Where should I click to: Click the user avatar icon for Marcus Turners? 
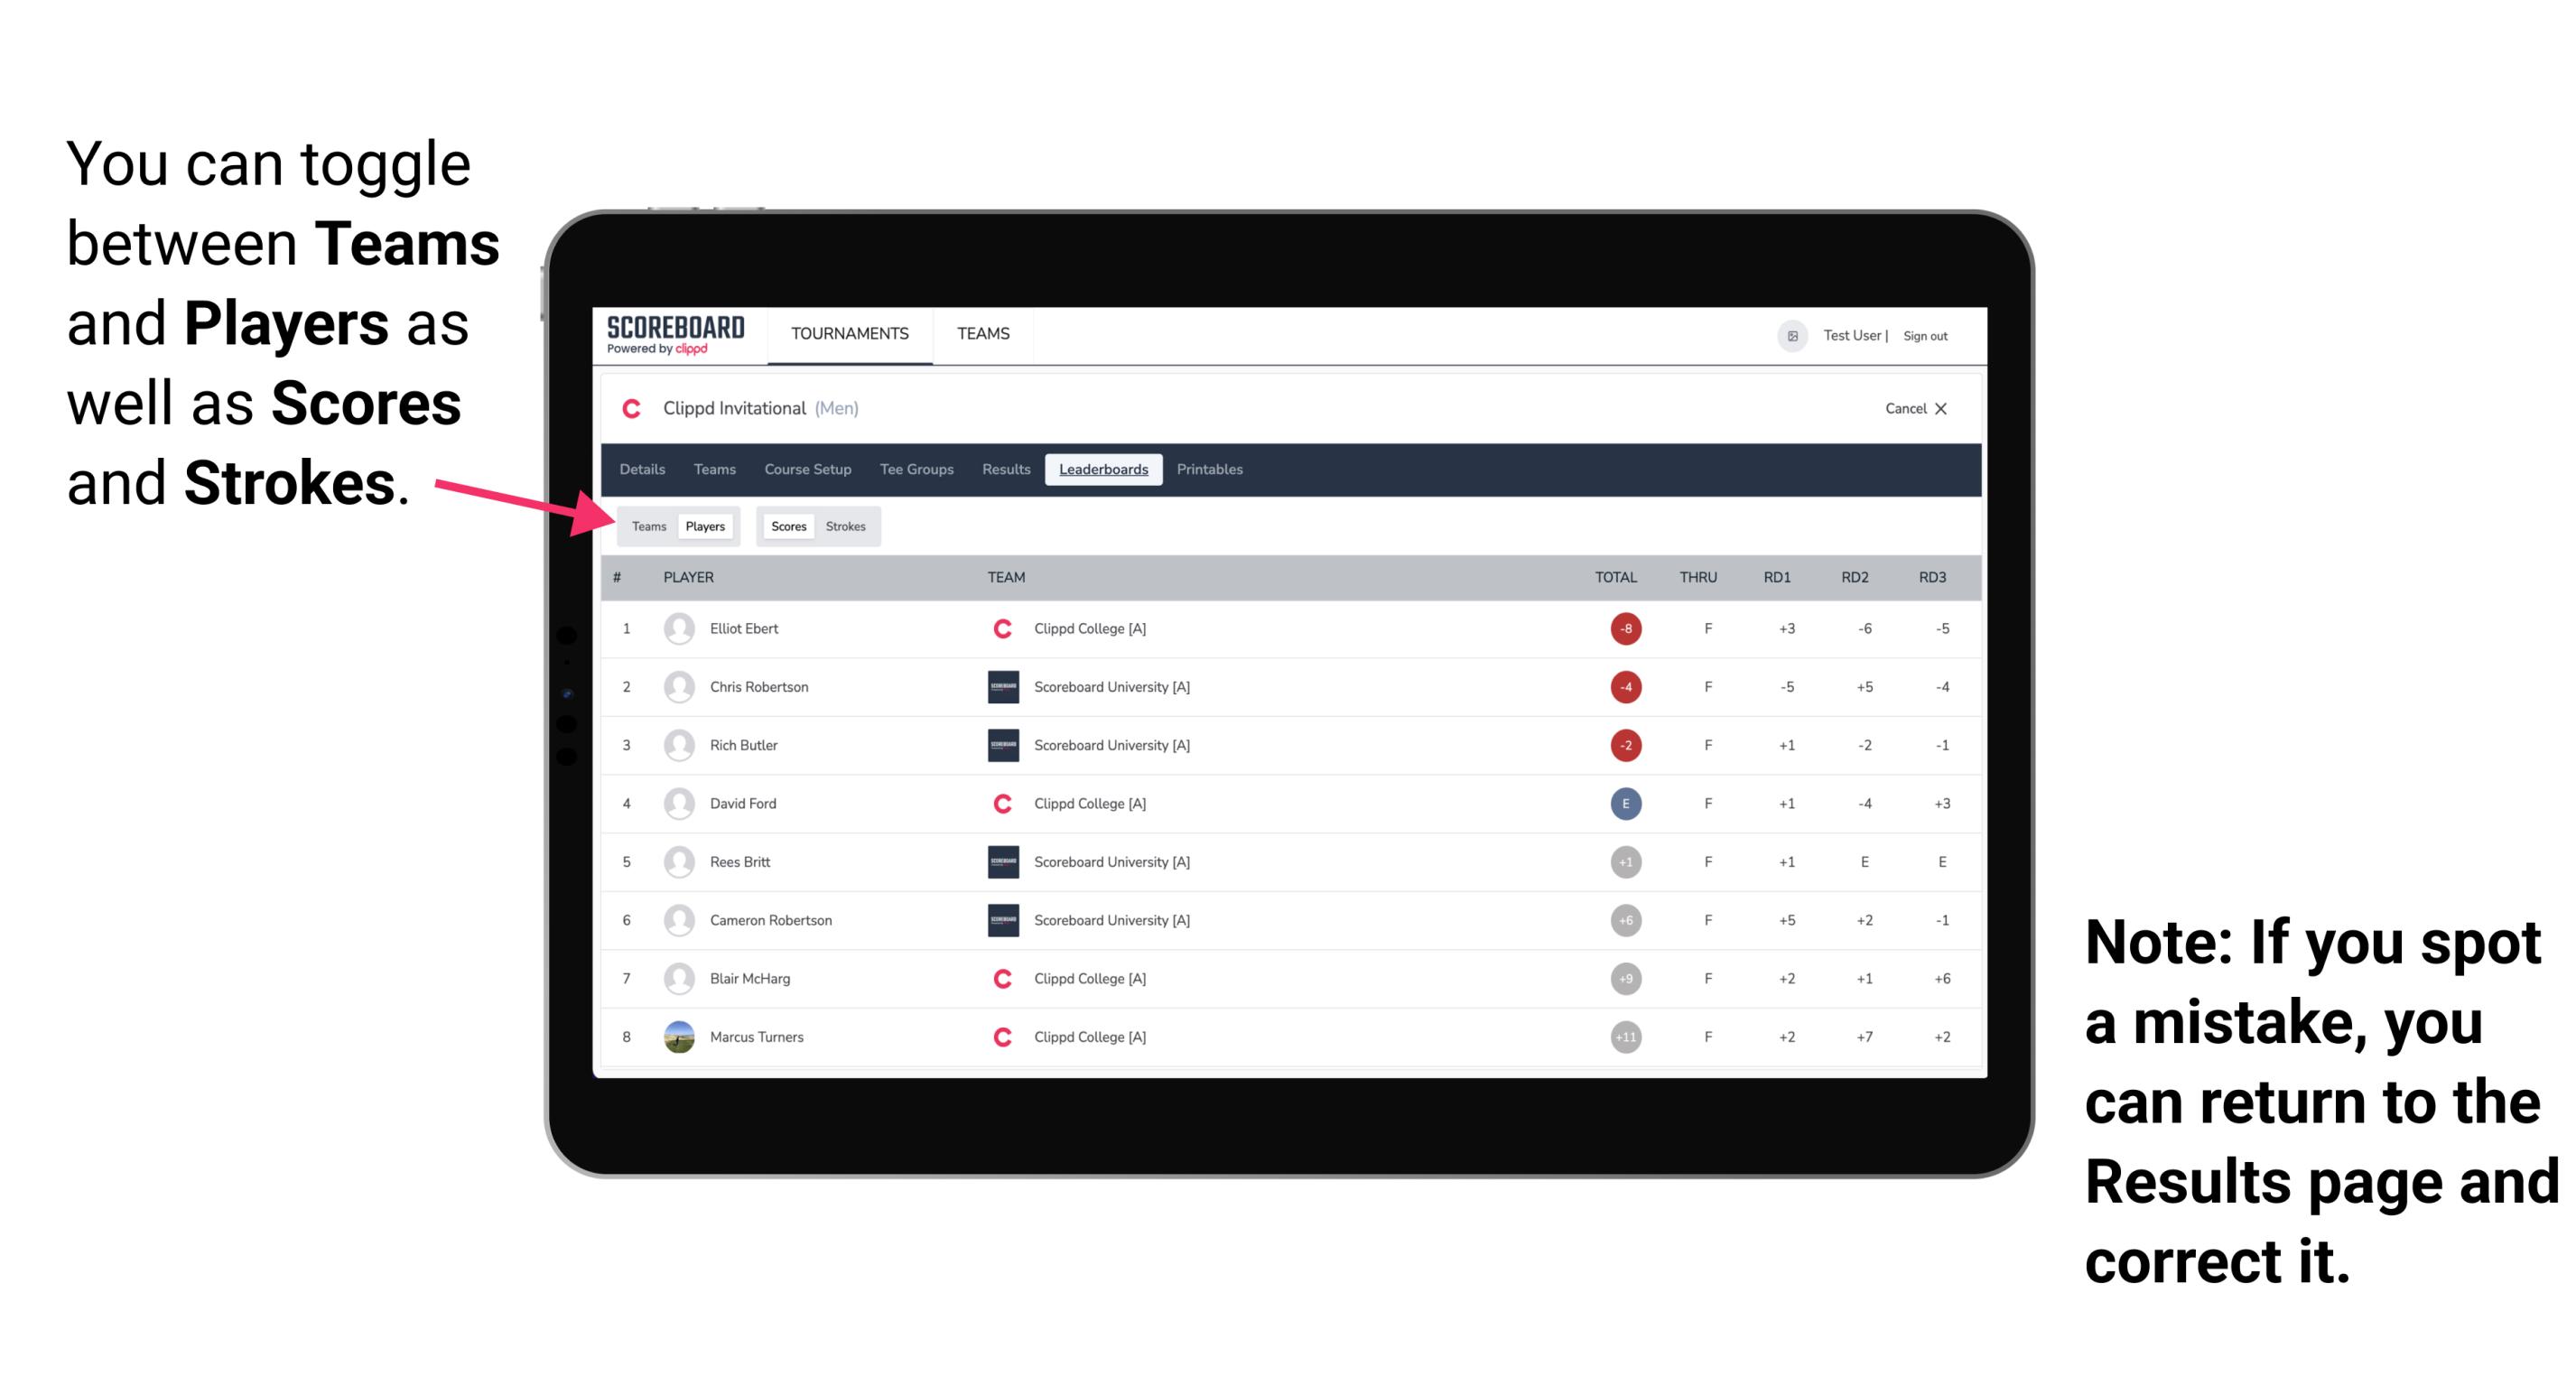[x=681, y=1037]
